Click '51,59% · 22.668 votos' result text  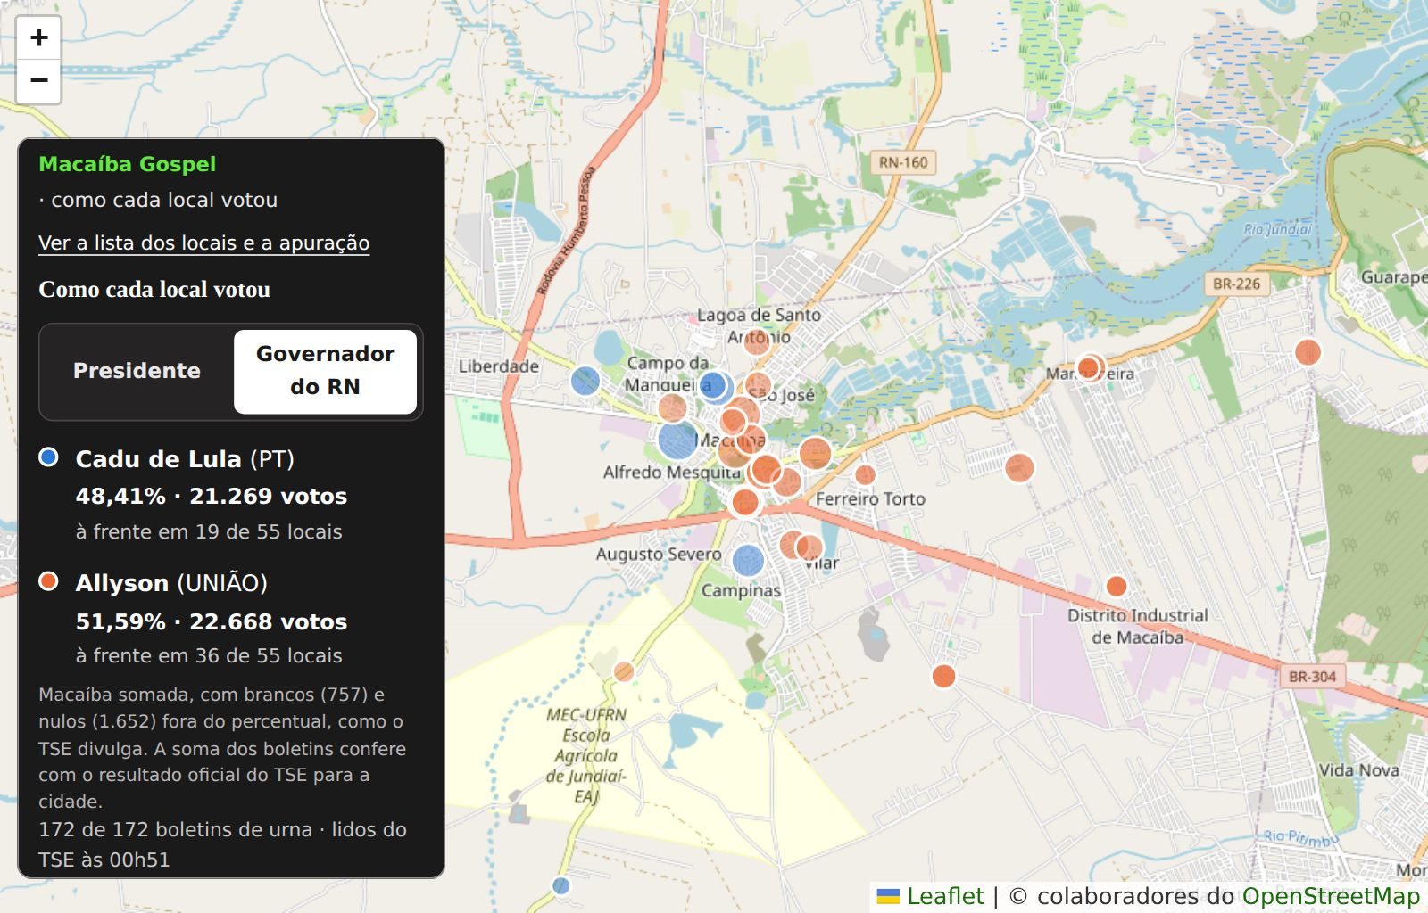point(212,622)
